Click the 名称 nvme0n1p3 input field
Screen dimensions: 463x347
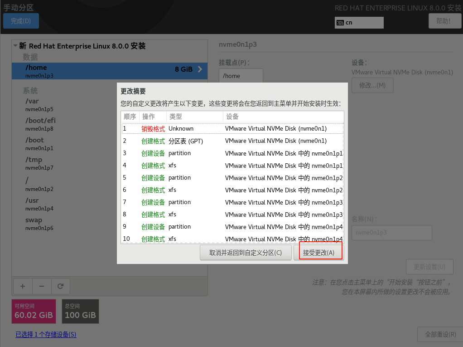[392, 233]
